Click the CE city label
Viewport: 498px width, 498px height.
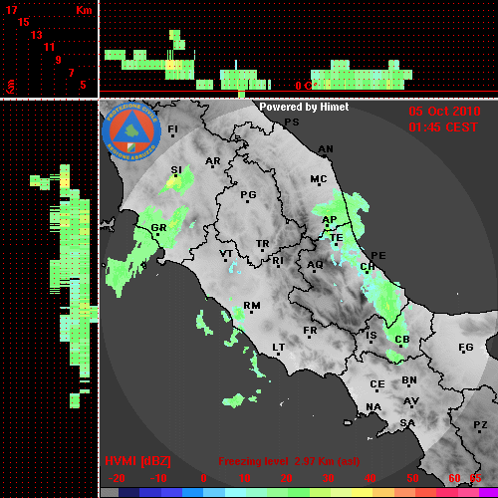coord(377,384)
